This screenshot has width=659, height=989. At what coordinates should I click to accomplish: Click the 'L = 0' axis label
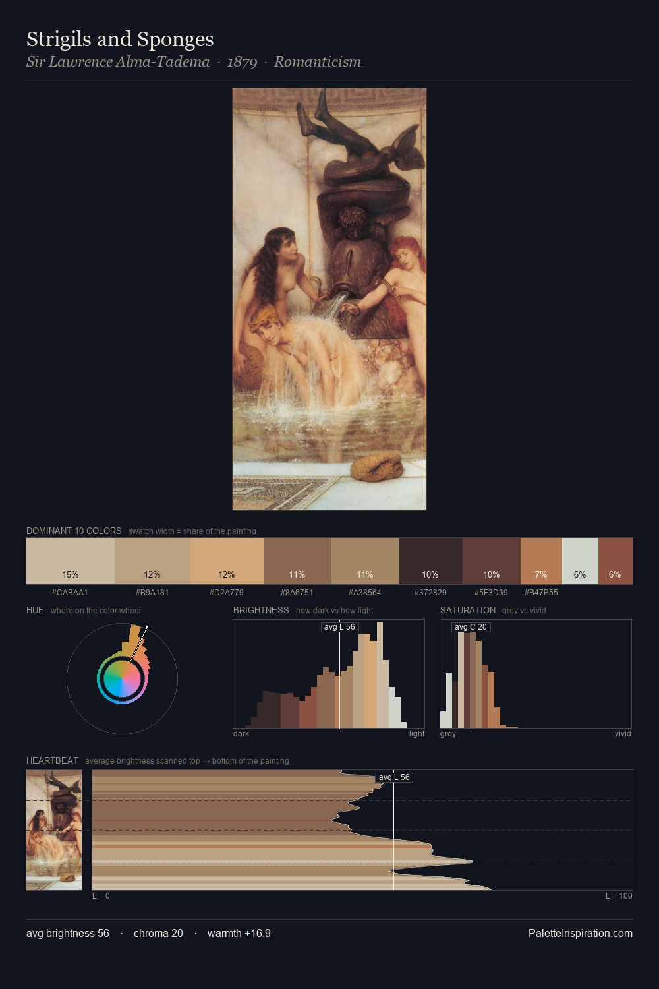(x=101, y=896)
